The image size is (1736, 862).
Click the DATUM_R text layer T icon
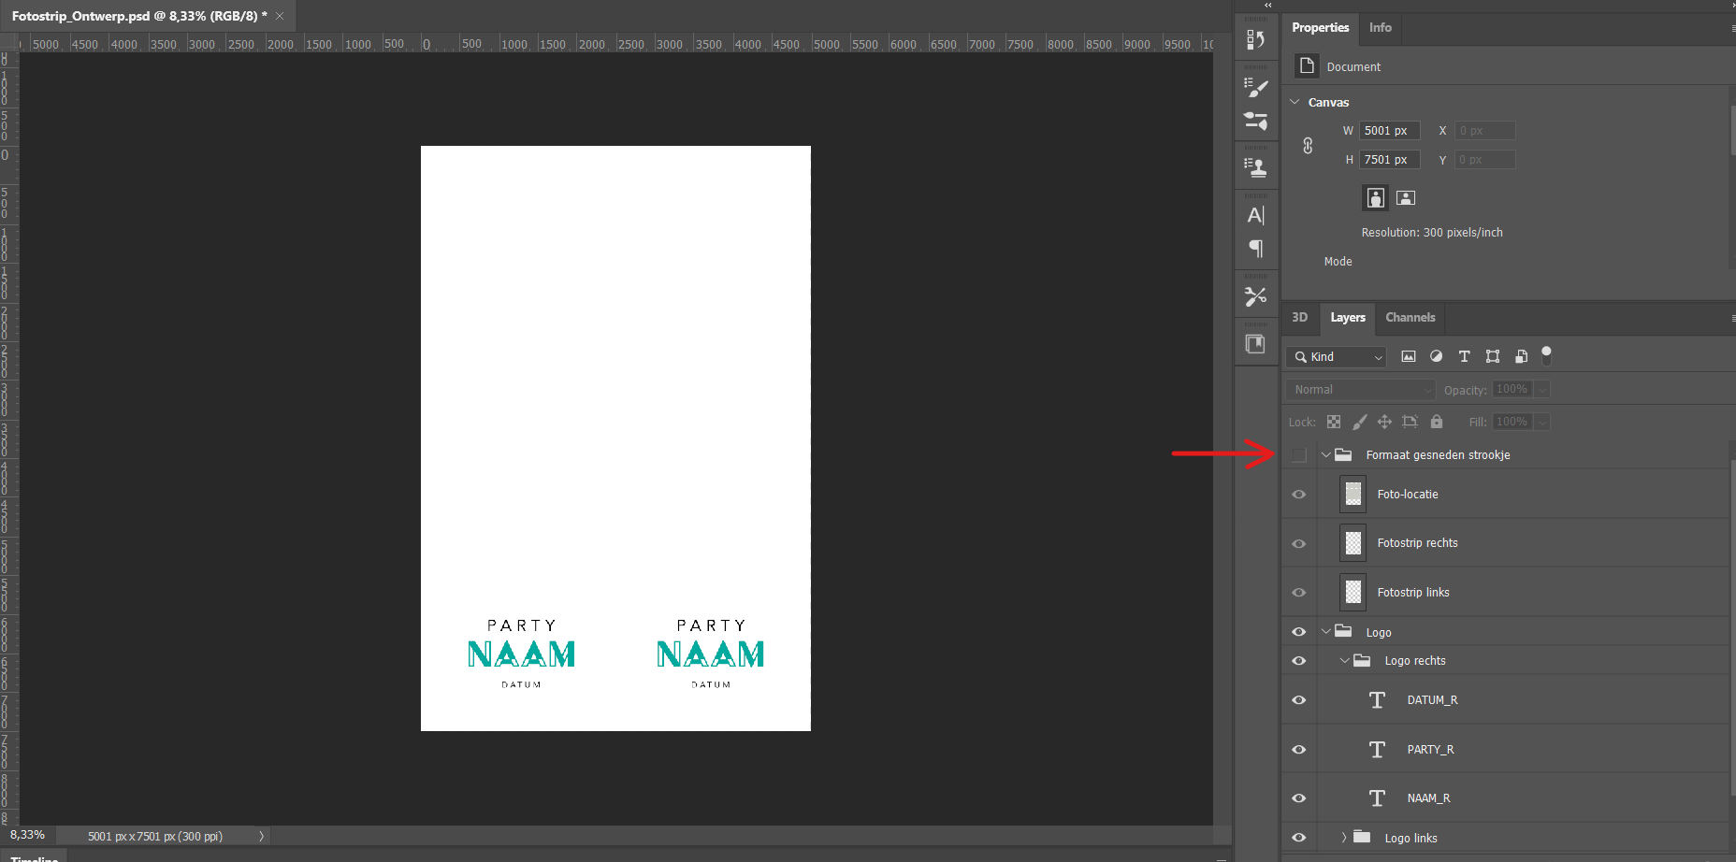pos(1377,699)
